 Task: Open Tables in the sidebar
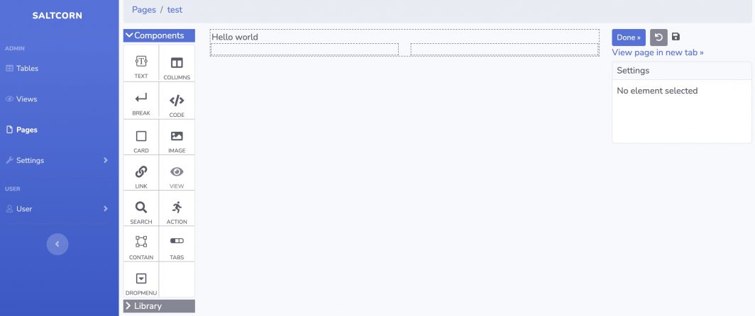[x=27, y=69]
